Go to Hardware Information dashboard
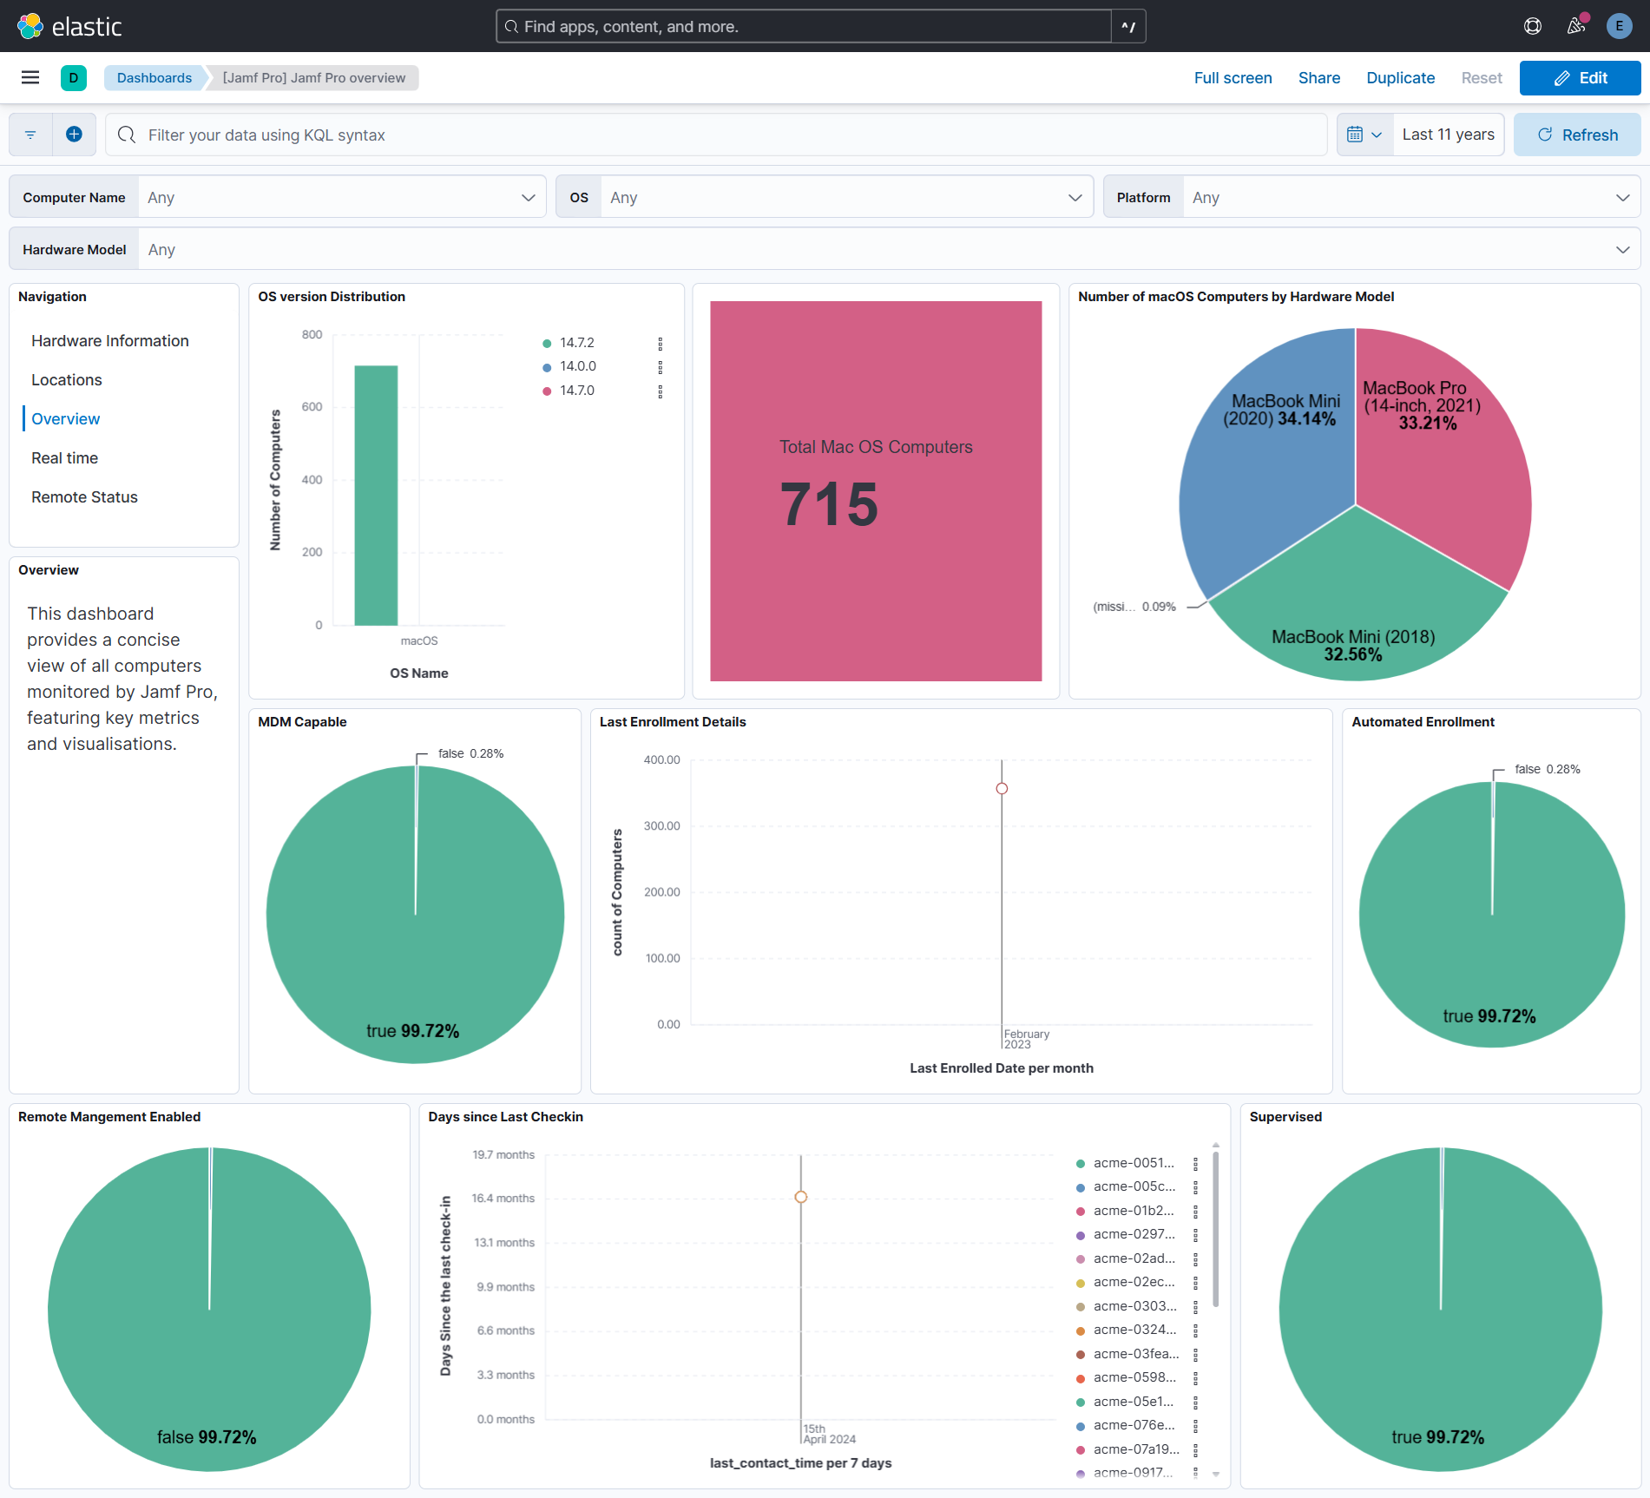The image size is (1650, 1498). coord(110,341)
